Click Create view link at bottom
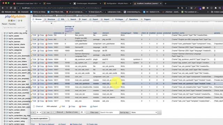223x125 pixels. [92, 124]
